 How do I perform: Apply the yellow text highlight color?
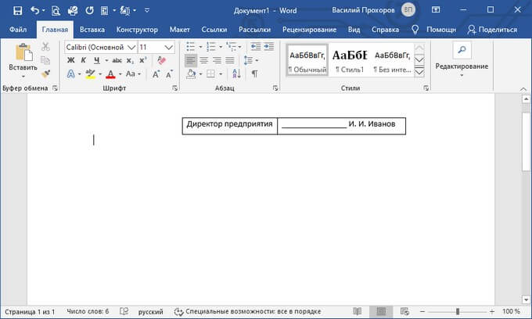click(x=90, y=74)
